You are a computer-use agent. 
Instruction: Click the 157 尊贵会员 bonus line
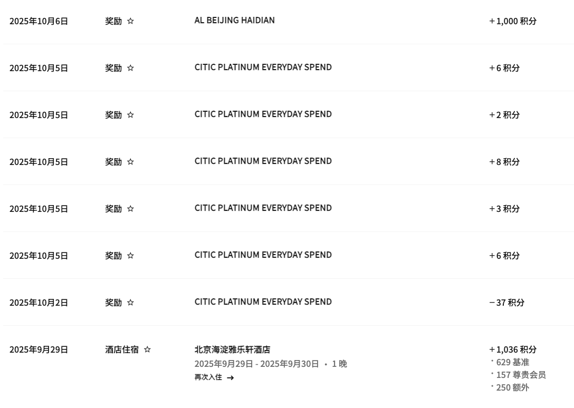pyautogui.click(x=521, y=375)
